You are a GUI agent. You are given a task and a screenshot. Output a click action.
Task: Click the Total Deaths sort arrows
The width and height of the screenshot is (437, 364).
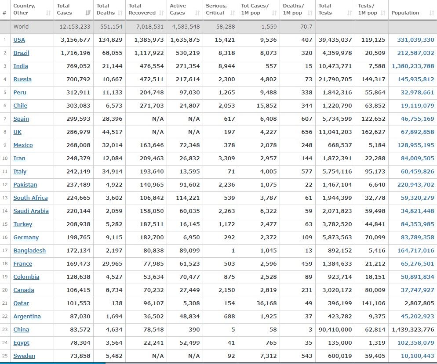coord(120,13)
